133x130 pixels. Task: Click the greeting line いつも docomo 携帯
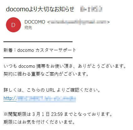coord(65,66)
